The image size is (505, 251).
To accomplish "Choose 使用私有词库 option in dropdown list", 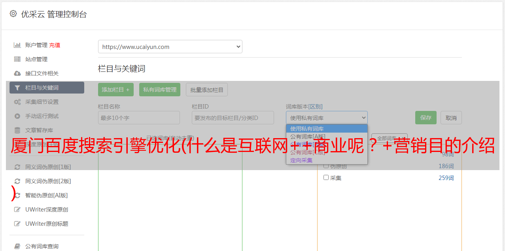I will (x=327, y=129).
